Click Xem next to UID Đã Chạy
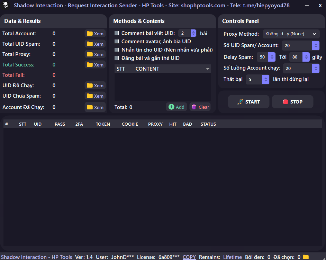Screen dimensions: 326x260 pyautogui.click(x=95, y=86)
